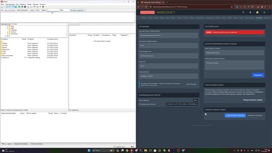The image size is (272, 153).
Task: Click the site search magnifier icon
Action: 244,12
